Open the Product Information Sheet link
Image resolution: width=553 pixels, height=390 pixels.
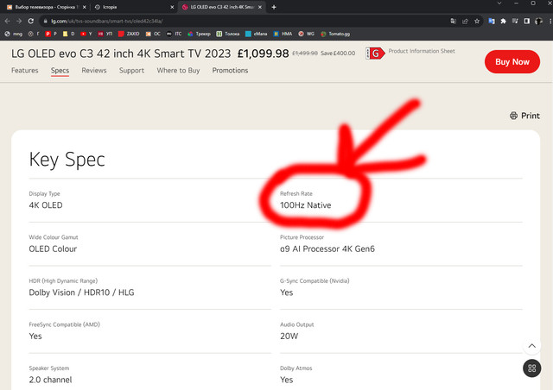click(422, 51)
